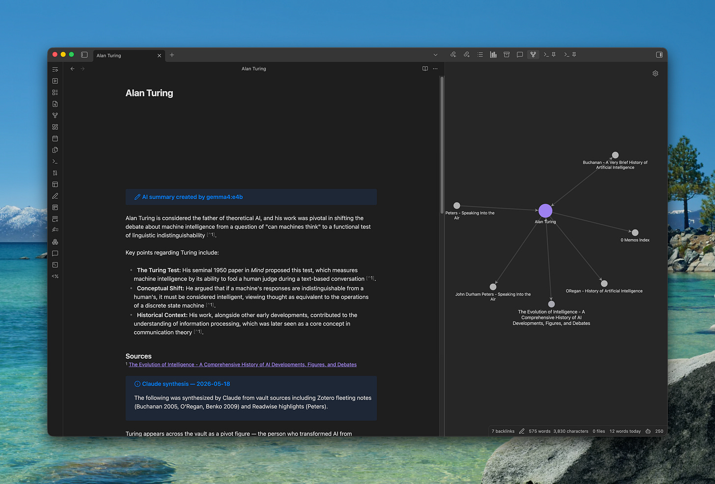Click the John Durham Peters graph node
The height and width of the screenshot is (484, 715).
493,287
